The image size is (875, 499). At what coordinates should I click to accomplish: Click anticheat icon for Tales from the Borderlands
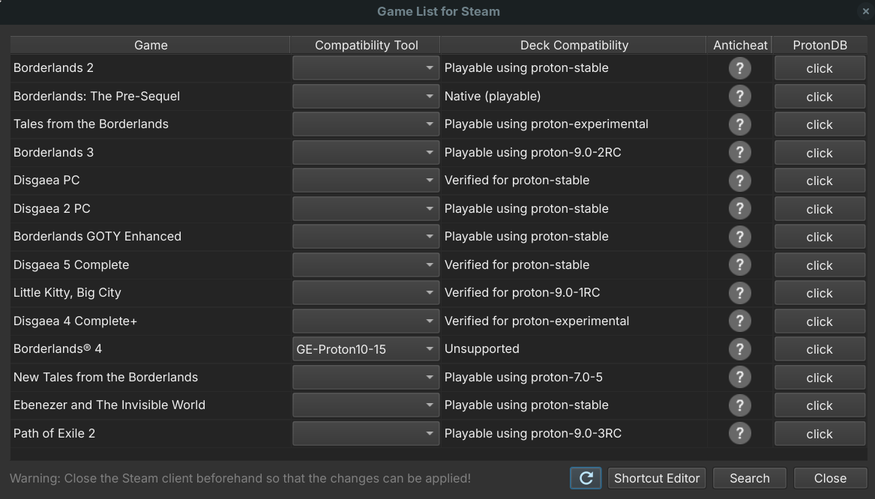click(x=739, y=124)
